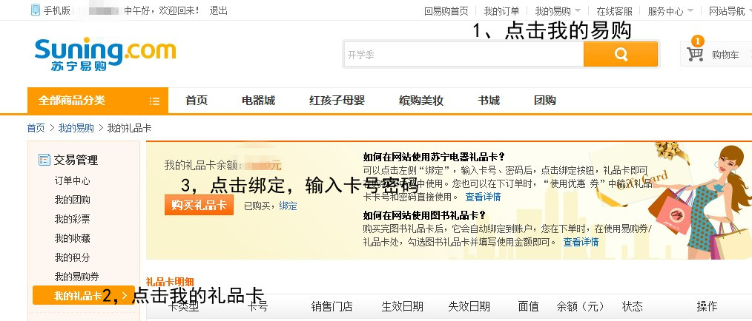Click 首页 in the breadcrumb
The height and width of the screenshot is (321, 752).
36,128
